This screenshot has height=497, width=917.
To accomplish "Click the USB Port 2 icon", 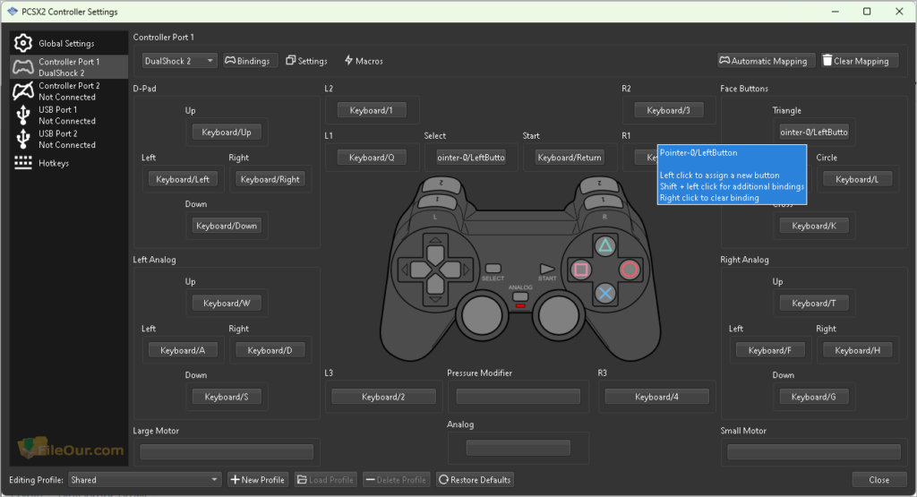I will point(22,139).
